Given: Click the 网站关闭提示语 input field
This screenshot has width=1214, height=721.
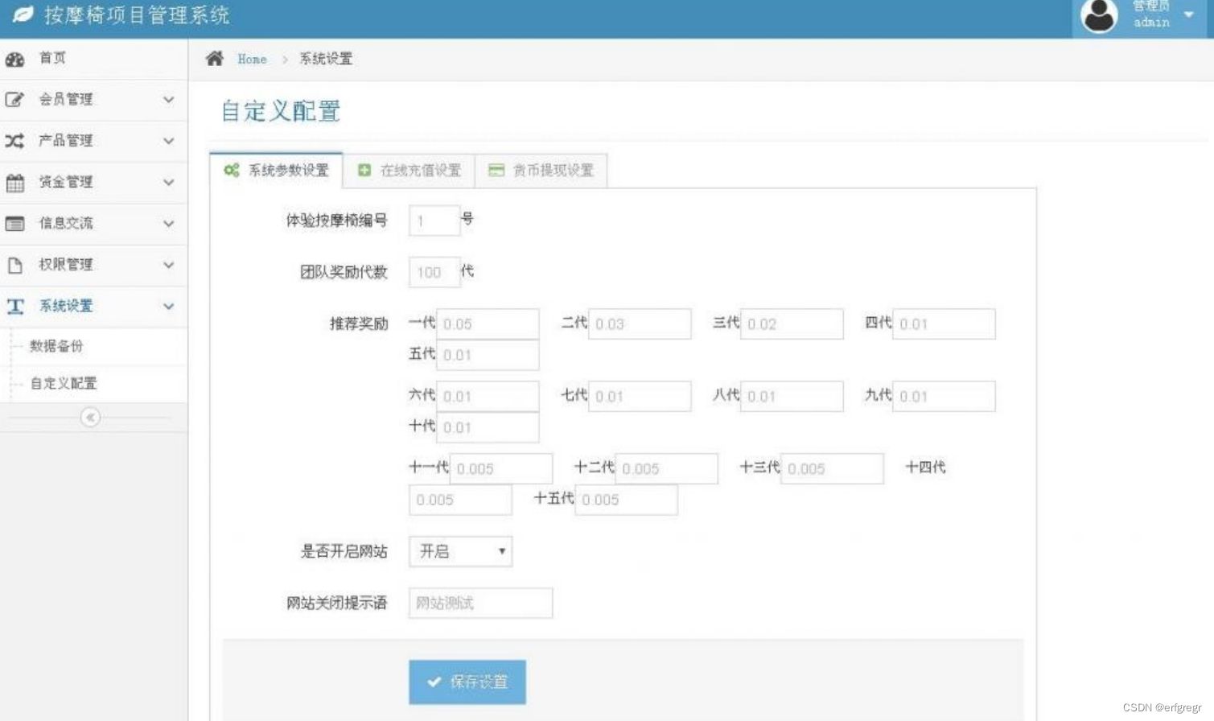Looking at the screenshot, I should [x=479, y=603].
